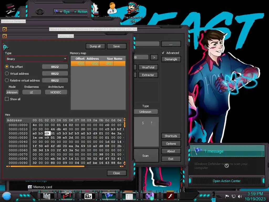Image resolution: width=269 pixels, height=202 pixels.
Task: Open the Type dropdown set to Binary
Action: [x=36, y=59]
